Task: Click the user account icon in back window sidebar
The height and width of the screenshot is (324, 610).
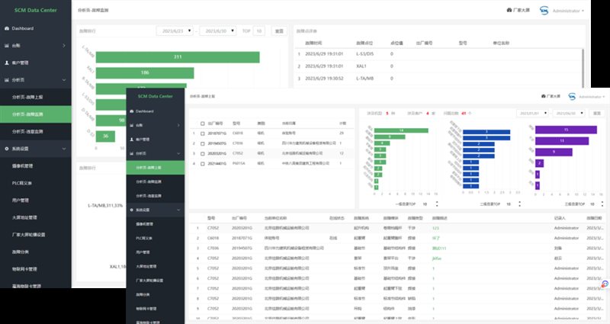Action: pos(7,63)
